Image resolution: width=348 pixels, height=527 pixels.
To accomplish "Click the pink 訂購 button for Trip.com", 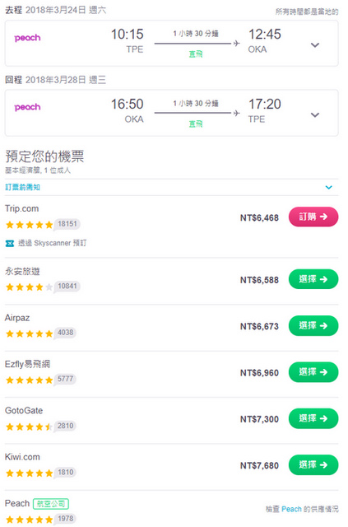I will pos(313,217).
